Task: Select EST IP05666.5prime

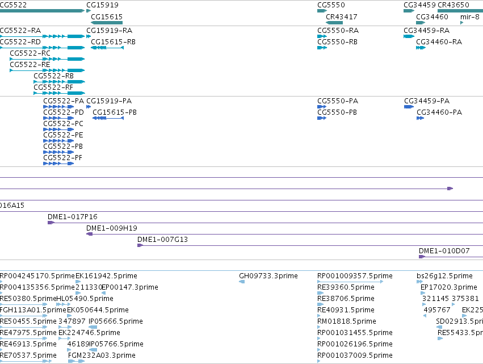Action: pos(116,322)
